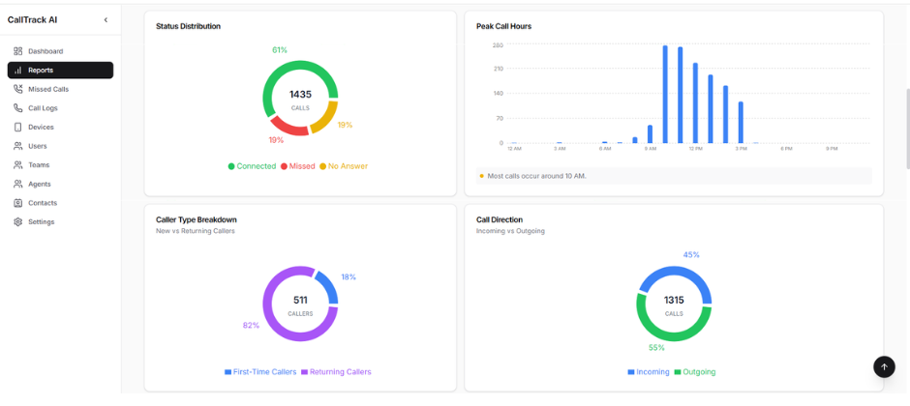The width and height of the screenshot is (910, 406).
Task: Toggle the Connected legend item
Action: (x=252, y=166)
